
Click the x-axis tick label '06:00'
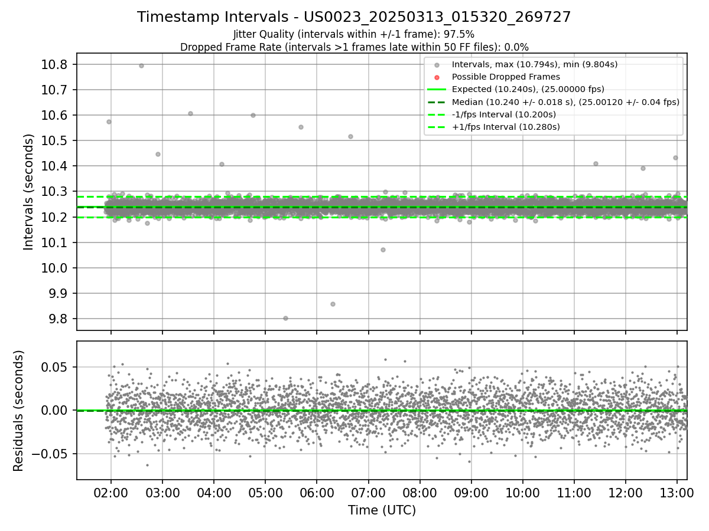coord(317,492)
